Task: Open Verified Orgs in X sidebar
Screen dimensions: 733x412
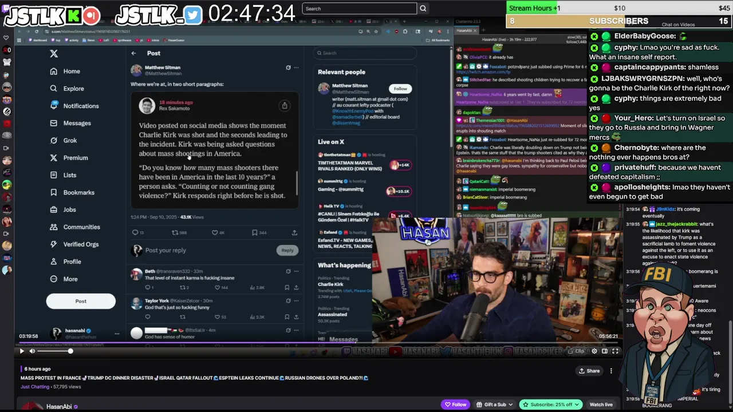Action: point(74,244)
